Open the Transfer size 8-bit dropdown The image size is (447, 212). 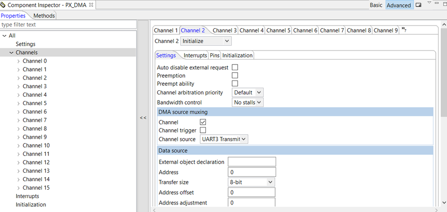pyautogui.click(x=251, y=182)
